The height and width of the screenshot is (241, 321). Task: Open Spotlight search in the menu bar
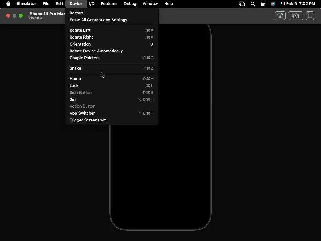point(253,4)
